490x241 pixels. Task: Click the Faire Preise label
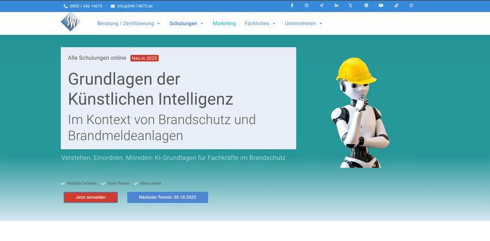(118, 183)
